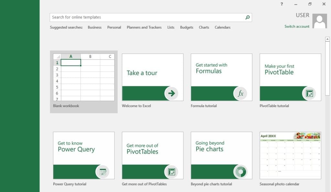Click the scrollbar up arrow

(327, 39)
